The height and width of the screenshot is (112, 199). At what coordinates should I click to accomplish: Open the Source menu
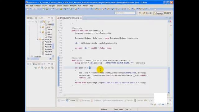[45, 6]
